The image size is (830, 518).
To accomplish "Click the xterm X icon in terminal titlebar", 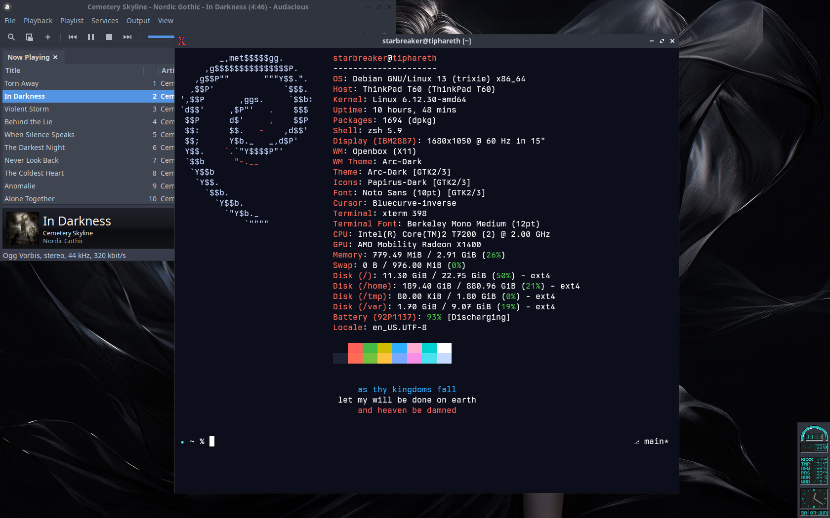I will [x=182, y=41].
